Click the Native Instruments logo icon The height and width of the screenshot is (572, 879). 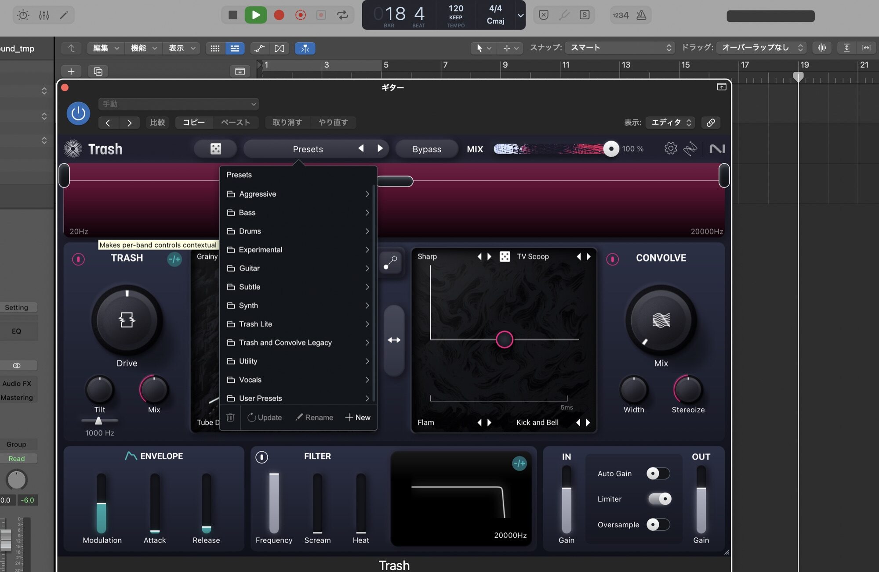coord(717,148)
